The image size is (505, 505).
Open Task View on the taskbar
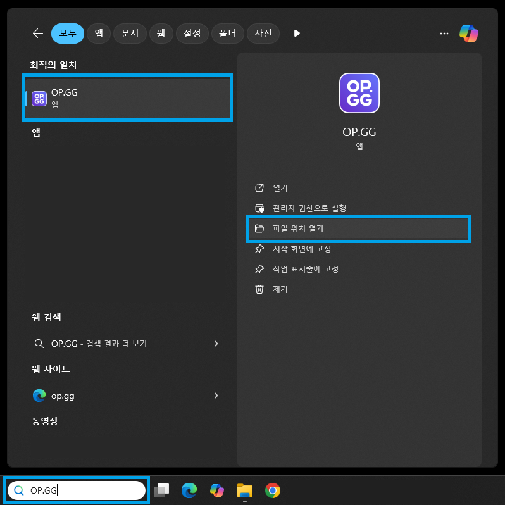pyautogui.click(x=161, y=490)
